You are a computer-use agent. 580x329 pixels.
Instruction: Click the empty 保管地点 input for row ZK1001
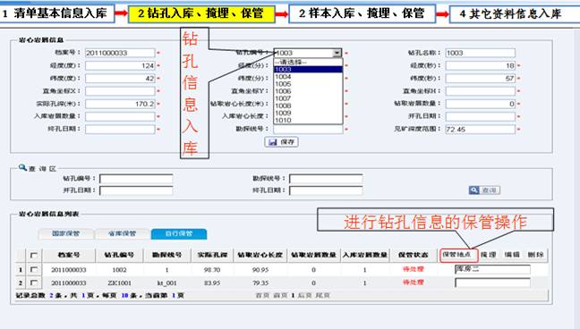tap(492, 283)
